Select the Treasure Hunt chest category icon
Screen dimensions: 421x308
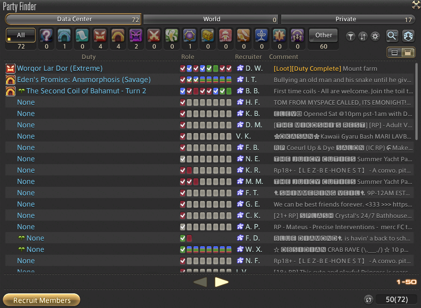pyautogui.click(x=208, y=35)
